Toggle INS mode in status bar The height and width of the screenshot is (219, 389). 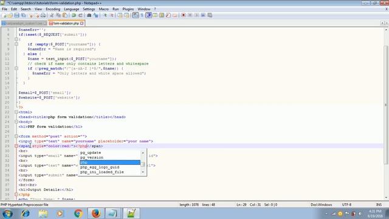(379, 204)
